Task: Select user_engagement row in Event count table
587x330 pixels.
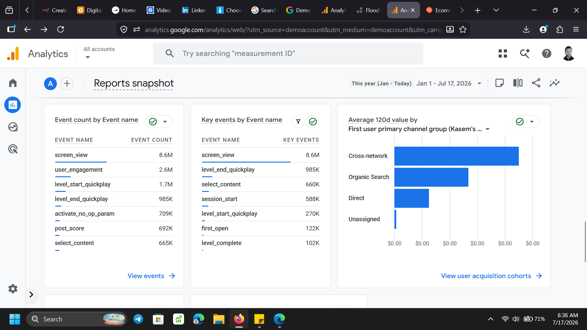Action: (114, 170)
